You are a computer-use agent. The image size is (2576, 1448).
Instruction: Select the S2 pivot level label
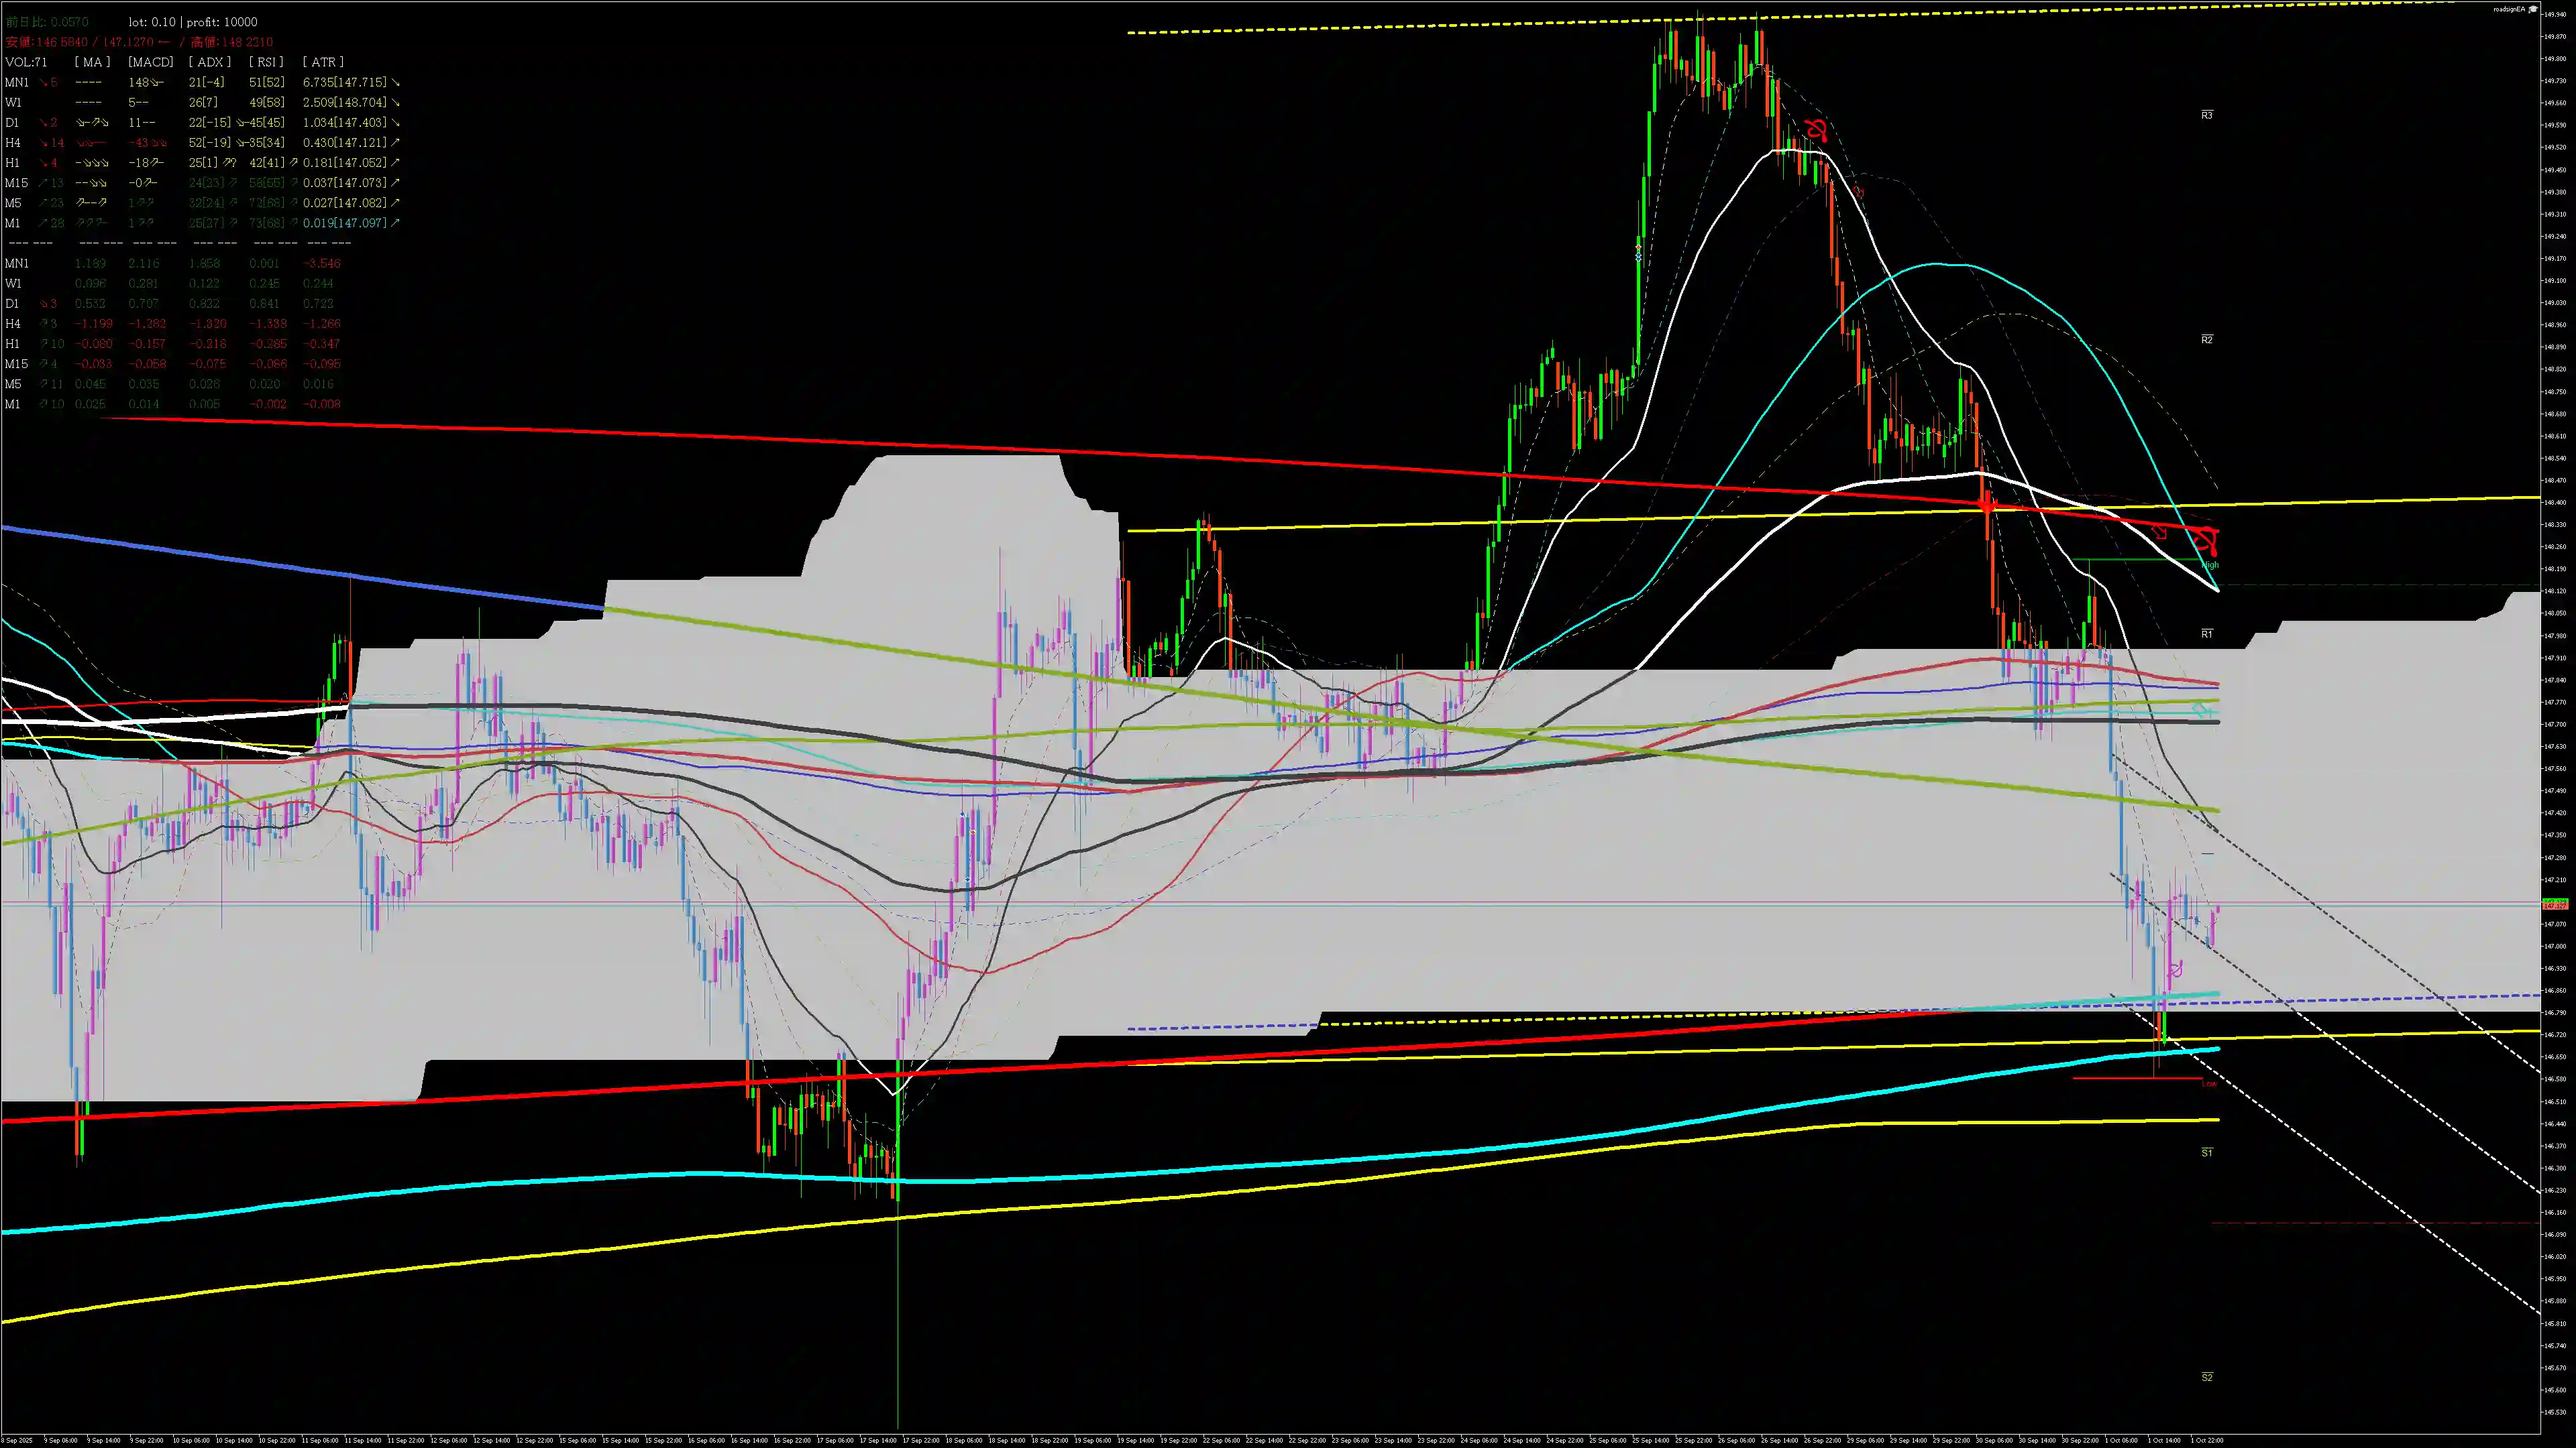(x=2207, y=1377)
